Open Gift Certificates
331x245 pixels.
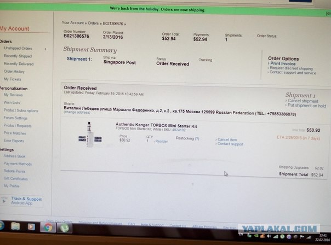15,179
